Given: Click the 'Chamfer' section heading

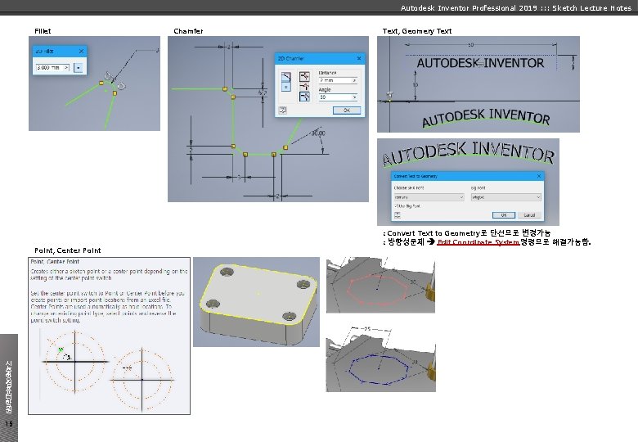Looking at the screenshot, I should (188, 31).
